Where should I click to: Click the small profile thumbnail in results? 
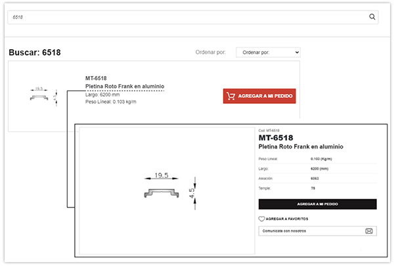pyautogui.click(x=41, y=96)
